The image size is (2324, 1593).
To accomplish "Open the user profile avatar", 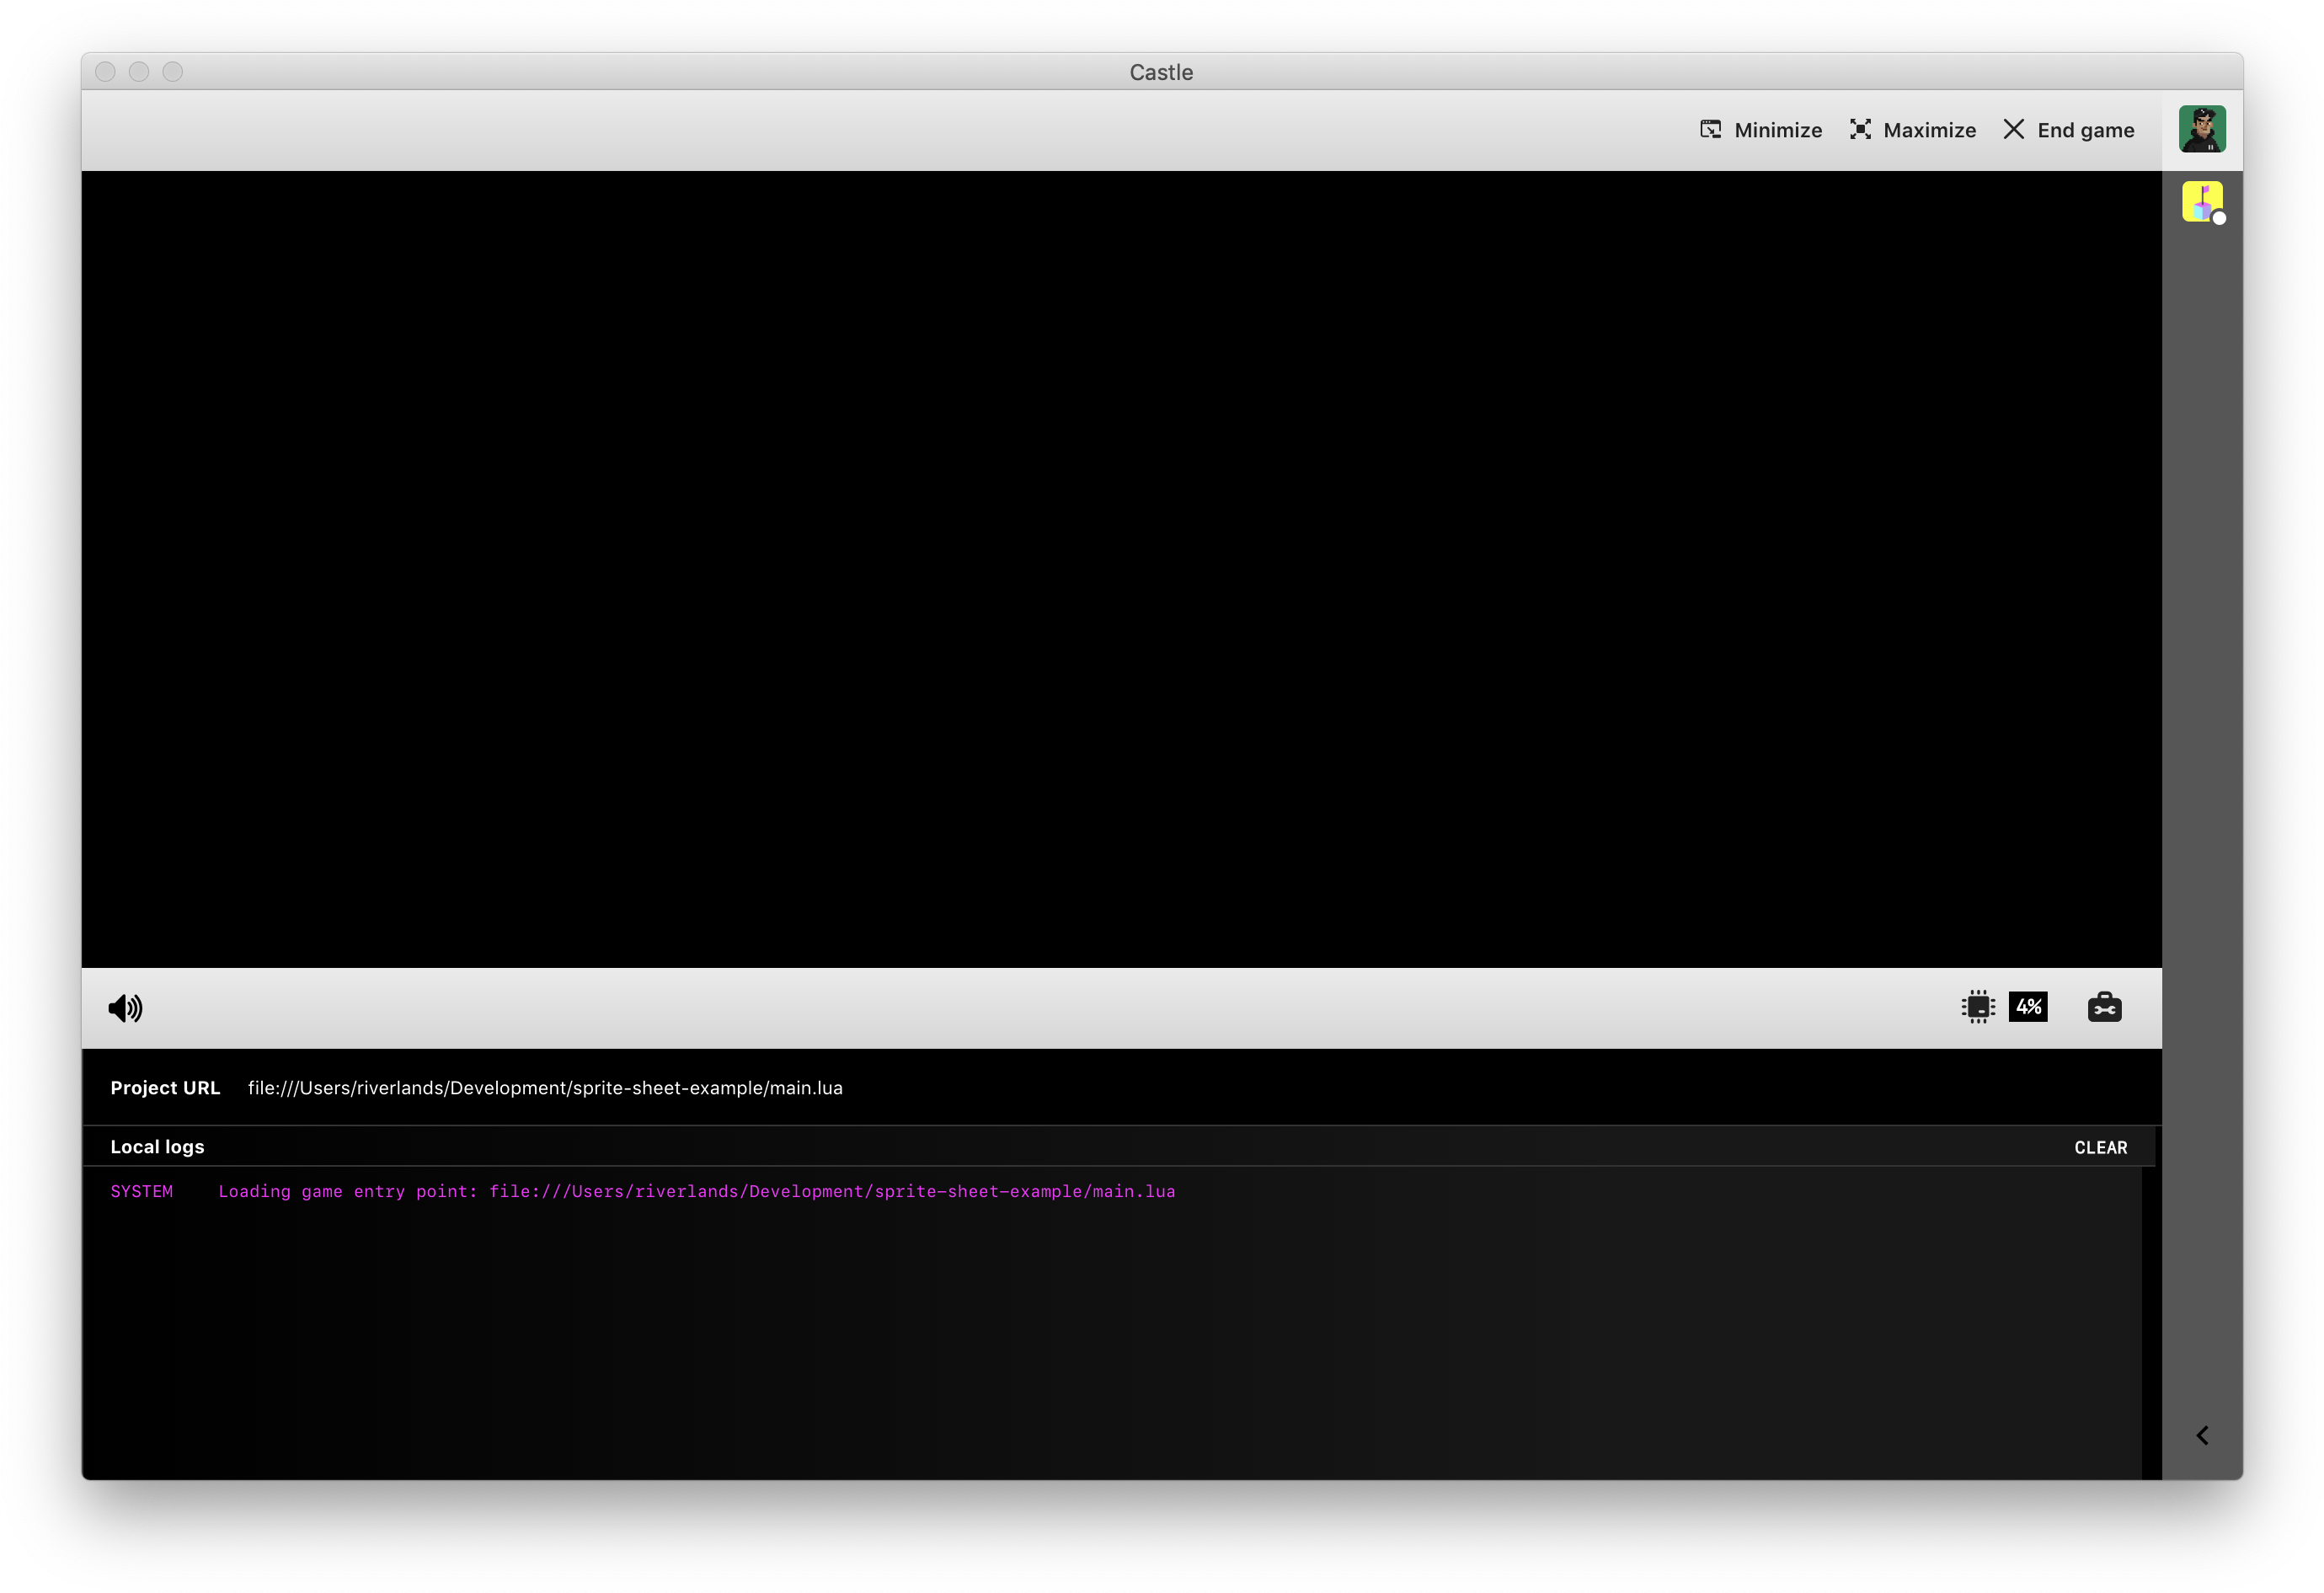I will tap(2202, 129).
